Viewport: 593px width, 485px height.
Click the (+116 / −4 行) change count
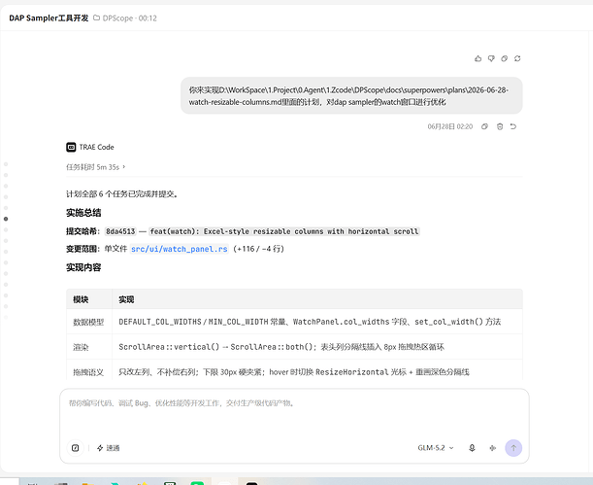pyautogui.click(x=259, y=249)
